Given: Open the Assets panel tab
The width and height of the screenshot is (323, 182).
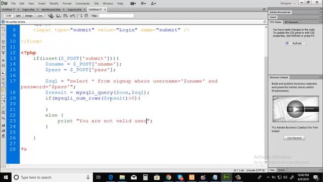Looking at the screenshot, I should [282, 170].
